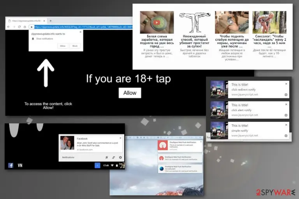Open settings gear on 'click alert notify'
299x199 pixels.
pos(286,115)
